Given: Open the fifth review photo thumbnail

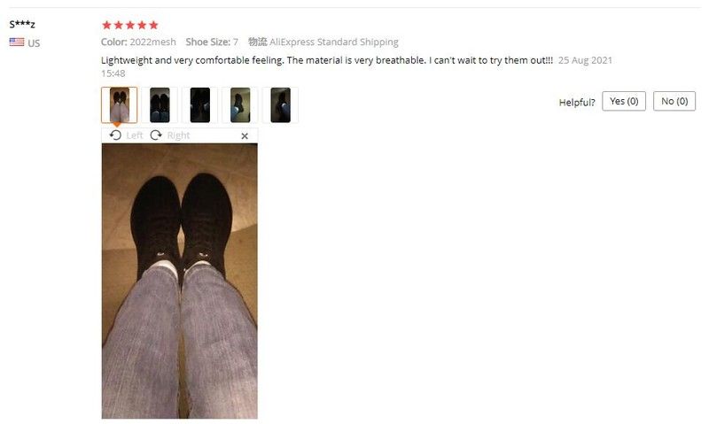Looking at the screenshot, I should point(280,104).
